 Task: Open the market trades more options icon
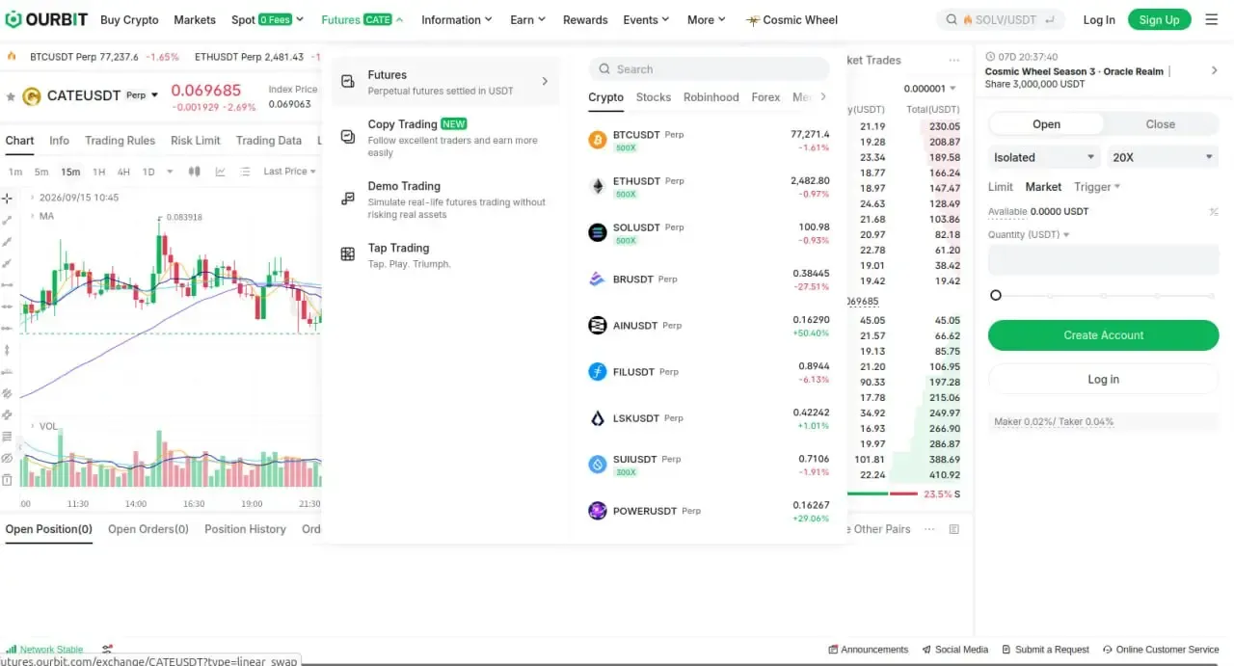point(954,60)
